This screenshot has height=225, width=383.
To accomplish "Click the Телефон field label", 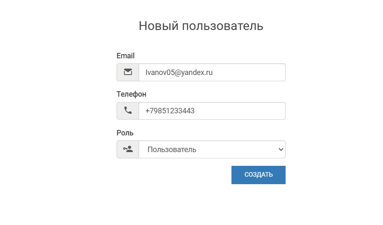I will [x=131, y=94].
